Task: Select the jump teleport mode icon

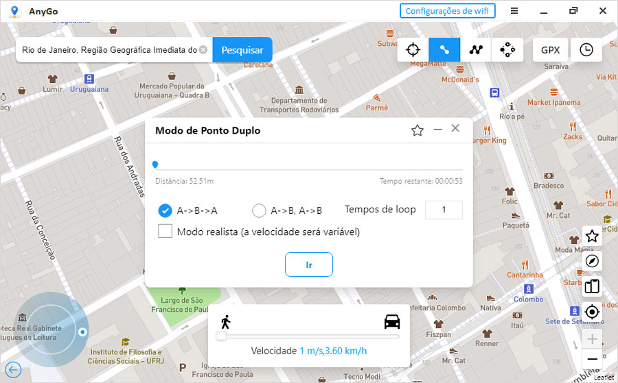Action: pos(507,50)
